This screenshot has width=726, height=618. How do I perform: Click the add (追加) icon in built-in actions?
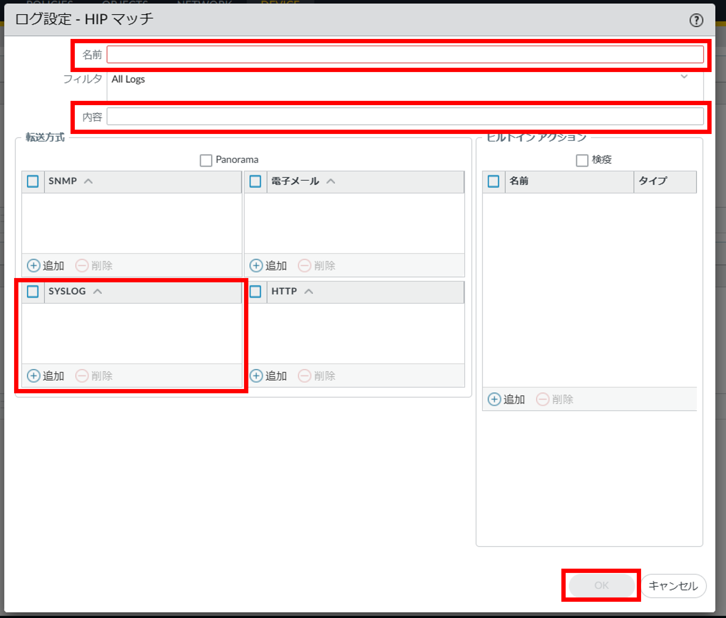[494, 399]
